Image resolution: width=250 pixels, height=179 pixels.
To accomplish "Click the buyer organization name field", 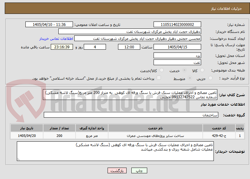I will tap(130, 32).
